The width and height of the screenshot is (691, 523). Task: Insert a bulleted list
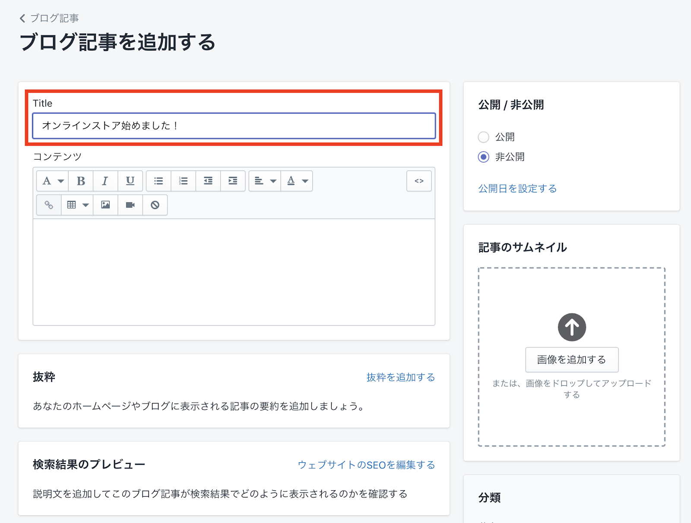click(x=158, y=181)
